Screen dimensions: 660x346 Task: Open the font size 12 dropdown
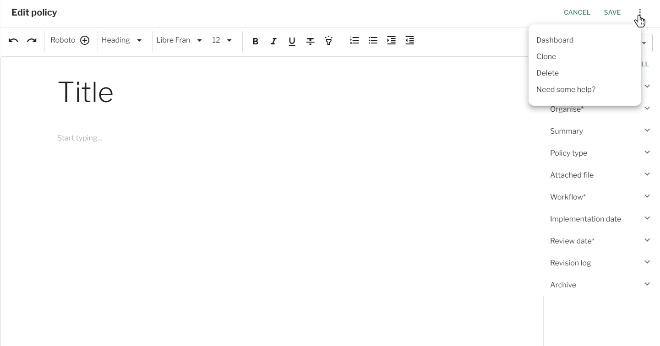click(x=222, y=40)
